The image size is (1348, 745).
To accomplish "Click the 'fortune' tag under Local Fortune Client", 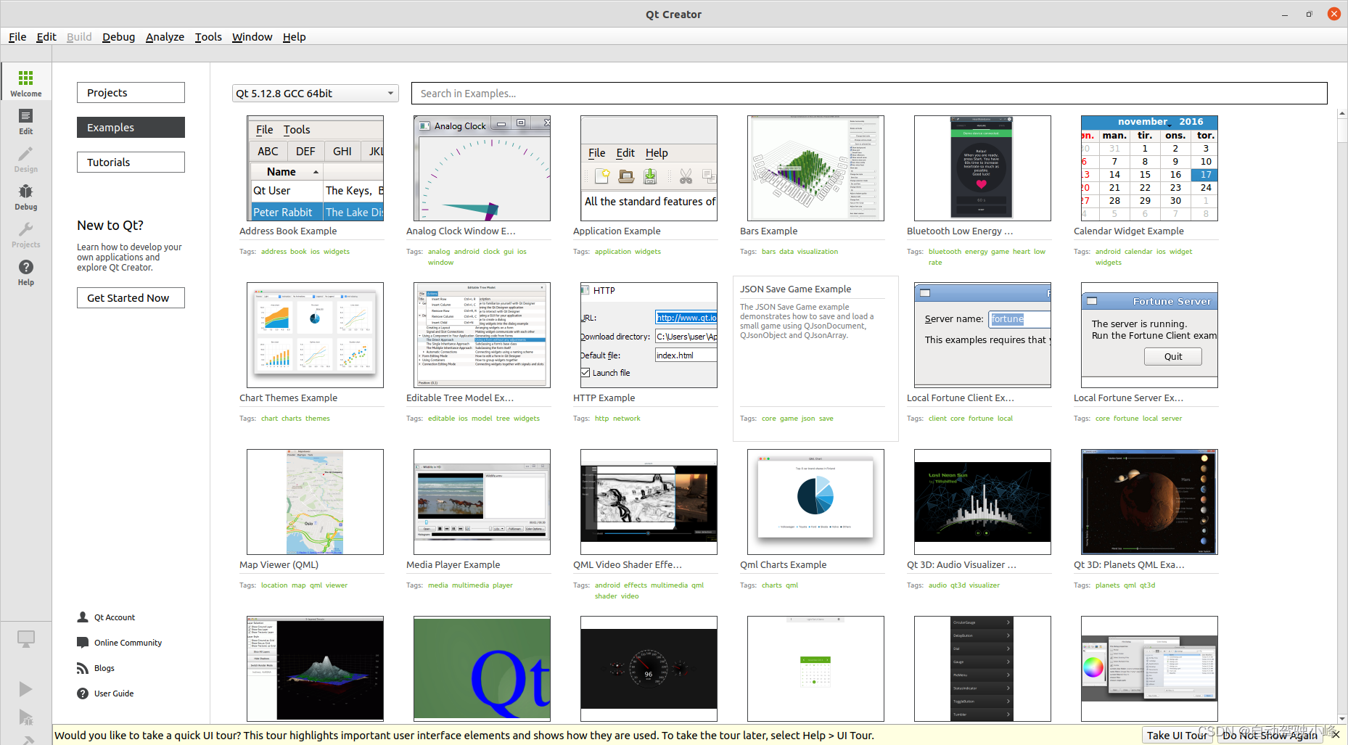I will (981, 419).
